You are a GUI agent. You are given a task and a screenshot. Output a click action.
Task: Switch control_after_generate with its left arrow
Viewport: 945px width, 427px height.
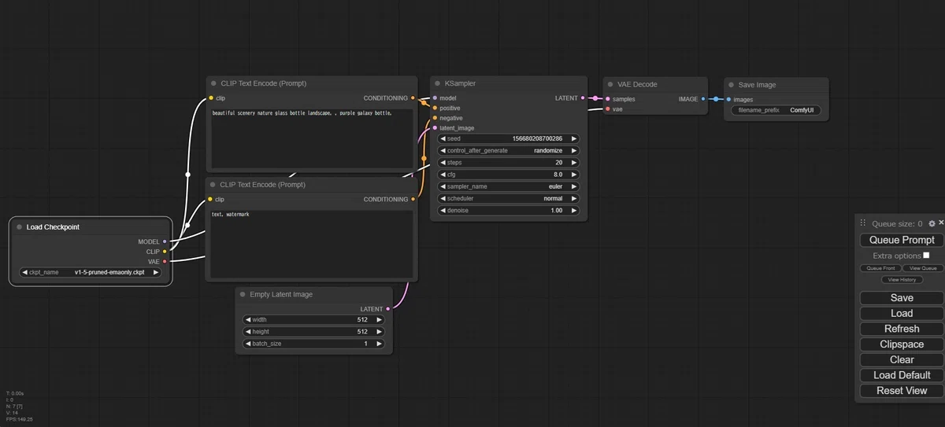tap(443, 150)
